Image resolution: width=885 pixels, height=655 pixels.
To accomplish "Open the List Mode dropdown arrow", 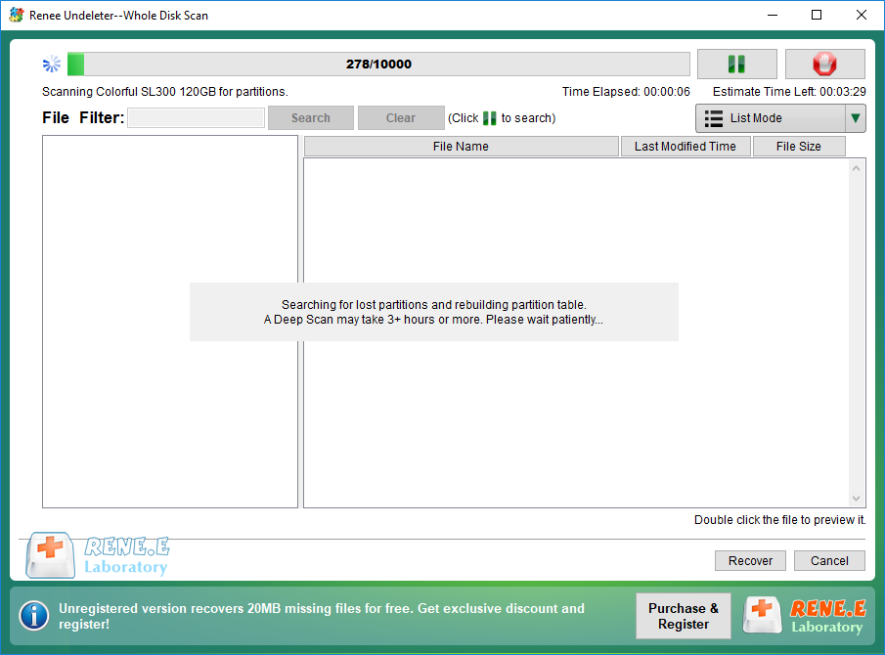I will coord(856,118).
